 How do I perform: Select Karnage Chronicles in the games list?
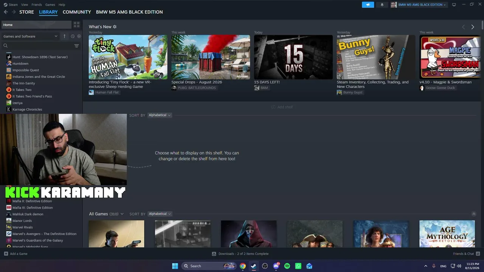click(27, 110)
